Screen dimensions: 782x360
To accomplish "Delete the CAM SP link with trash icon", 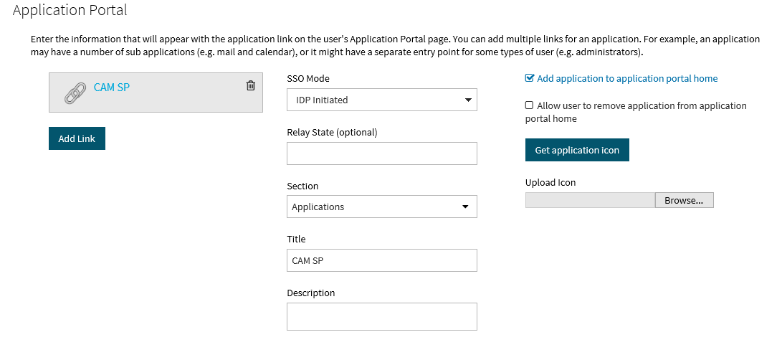I will (251, 85).
